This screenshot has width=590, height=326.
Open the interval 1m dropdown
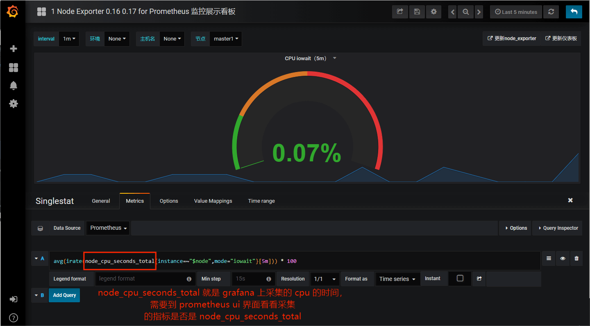pos(69,39)
